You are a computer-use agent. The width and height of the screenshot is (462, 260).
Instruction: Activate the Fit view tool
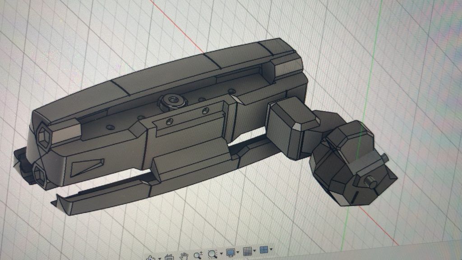click(x=211, y=253)
